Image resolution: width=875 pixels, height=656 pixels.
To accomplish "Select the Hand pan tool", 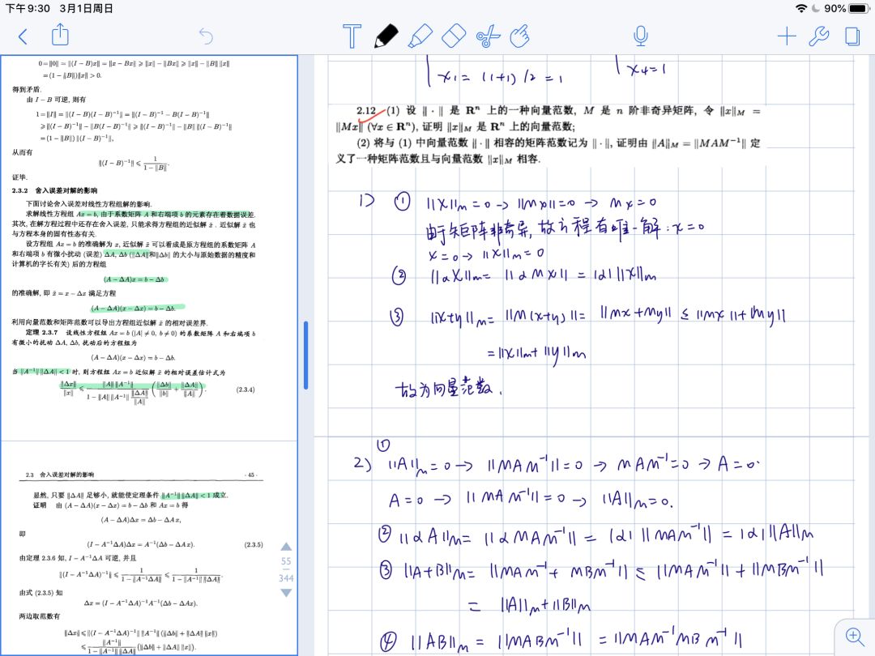I will point(521,36).
